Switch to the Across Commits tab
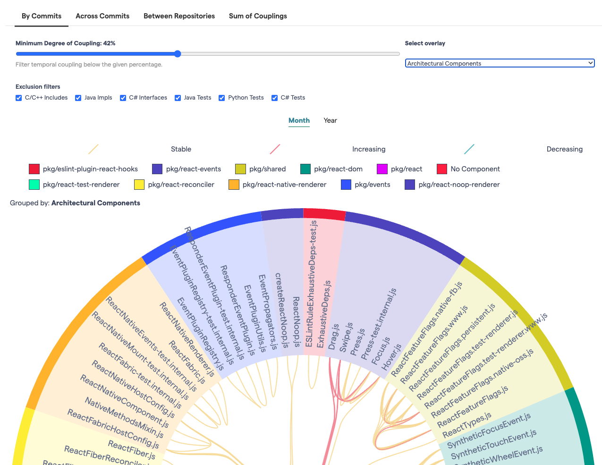602x465 pixels. [x=102, y=16]
